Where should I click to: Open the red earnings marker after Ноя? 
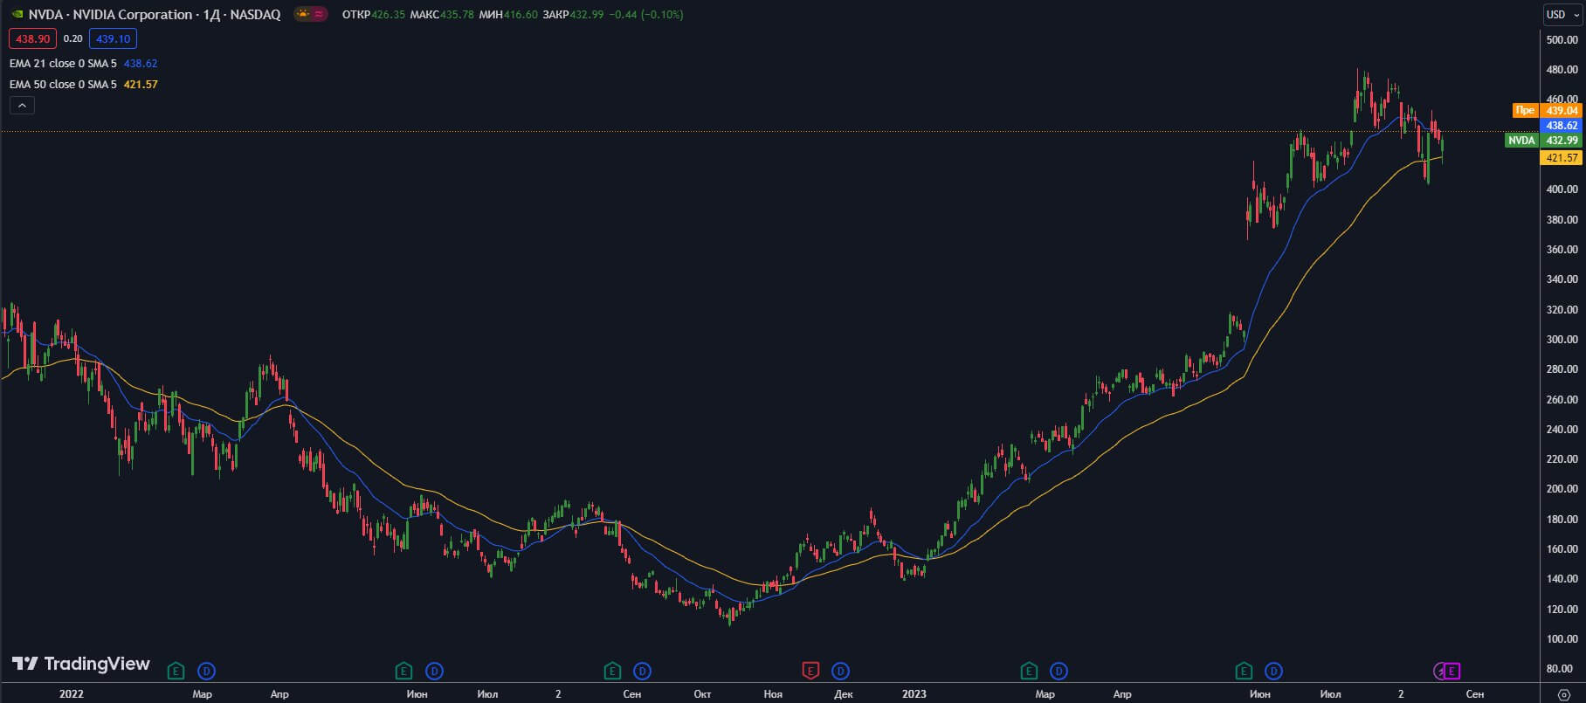(x=810, y=671)
